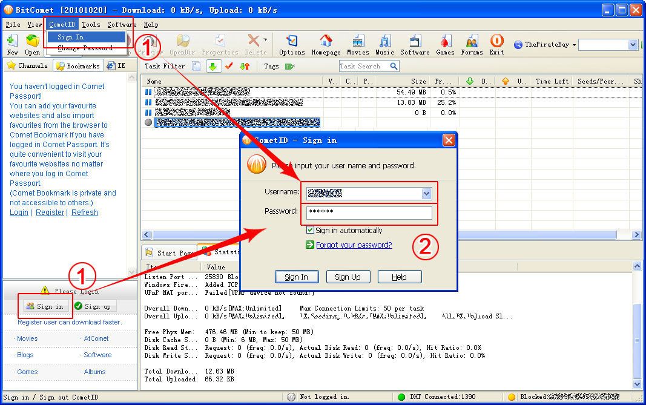
Task: Switch to the IE tab
Action: [x=116, y=65]
